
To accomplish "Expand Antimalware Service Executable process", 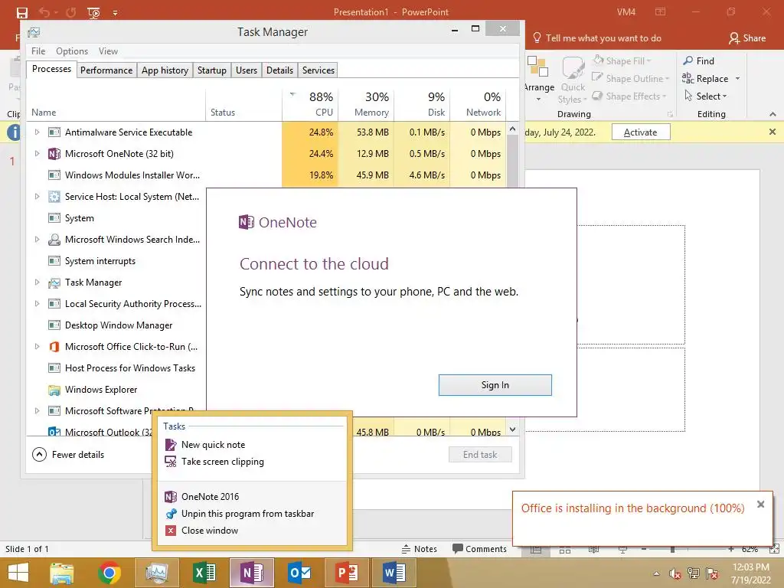I will [37, 132].
